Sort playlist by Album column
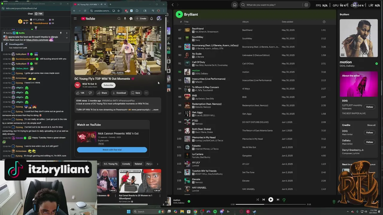This screenshot has height=215, width=383. (245, 22)
